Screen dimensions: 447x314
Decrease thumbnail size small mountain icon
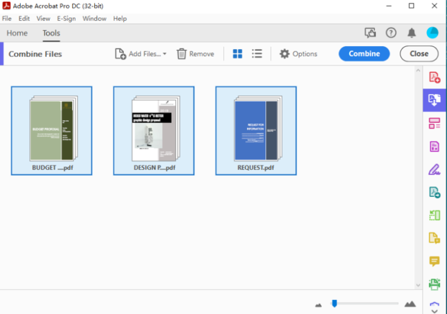[318, 305]
